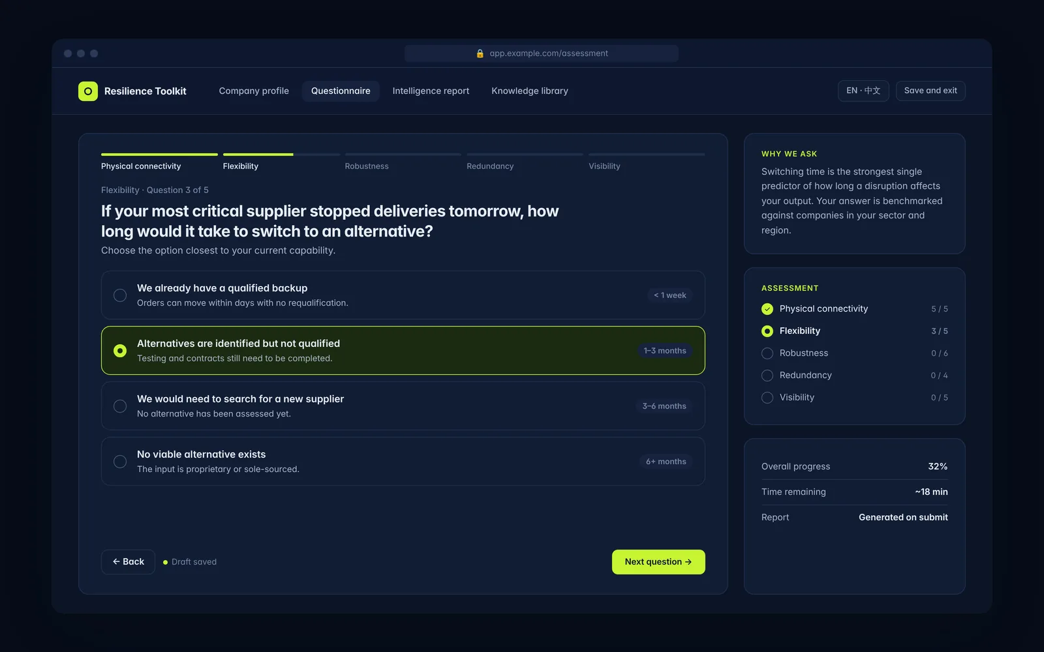1044x652 pixels.
Task: Click the Resilience Toolkit logo icon
Action: coord(88,91)
